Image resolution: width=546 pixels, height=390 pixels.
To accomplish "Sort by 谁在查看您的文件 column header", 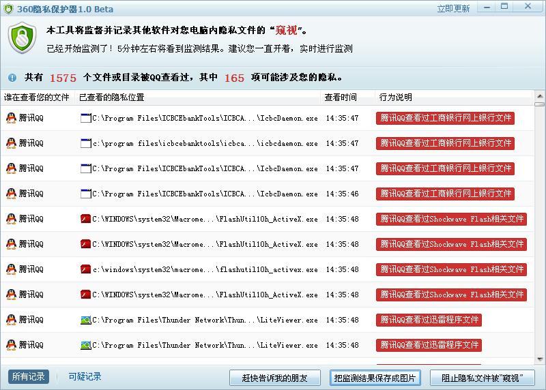I will 37,97.
